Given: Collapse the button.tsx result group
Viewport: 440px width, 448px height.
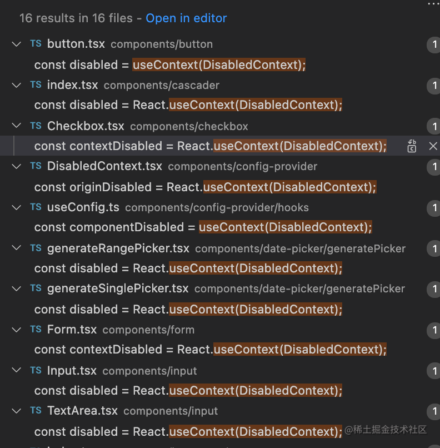Looking at the screenshot, I should coord(16,44).
